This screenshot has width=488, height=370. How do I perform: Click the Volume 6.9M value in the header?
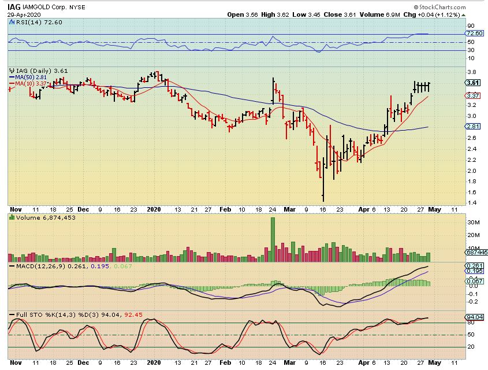[379, 14]
